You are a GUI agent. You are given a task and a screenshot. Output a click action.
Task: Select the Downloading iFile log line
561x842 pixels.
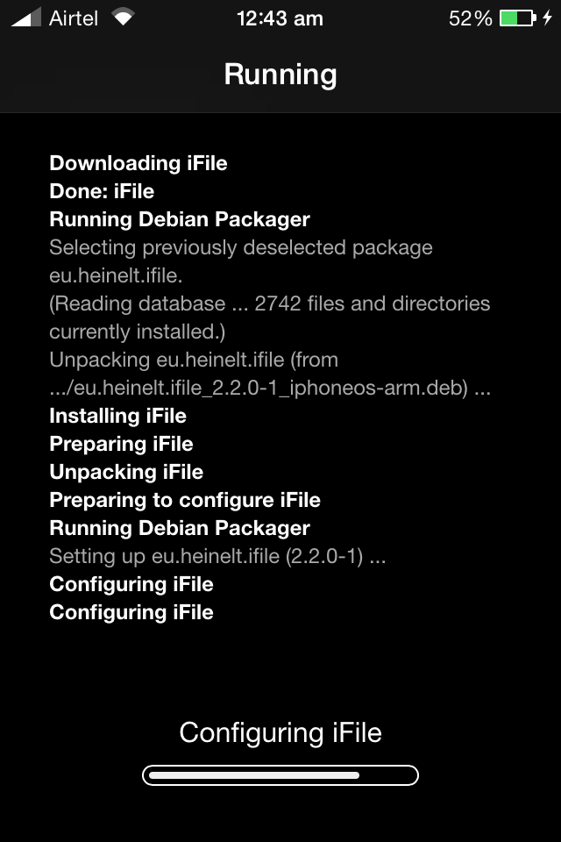tap(138, 163)
